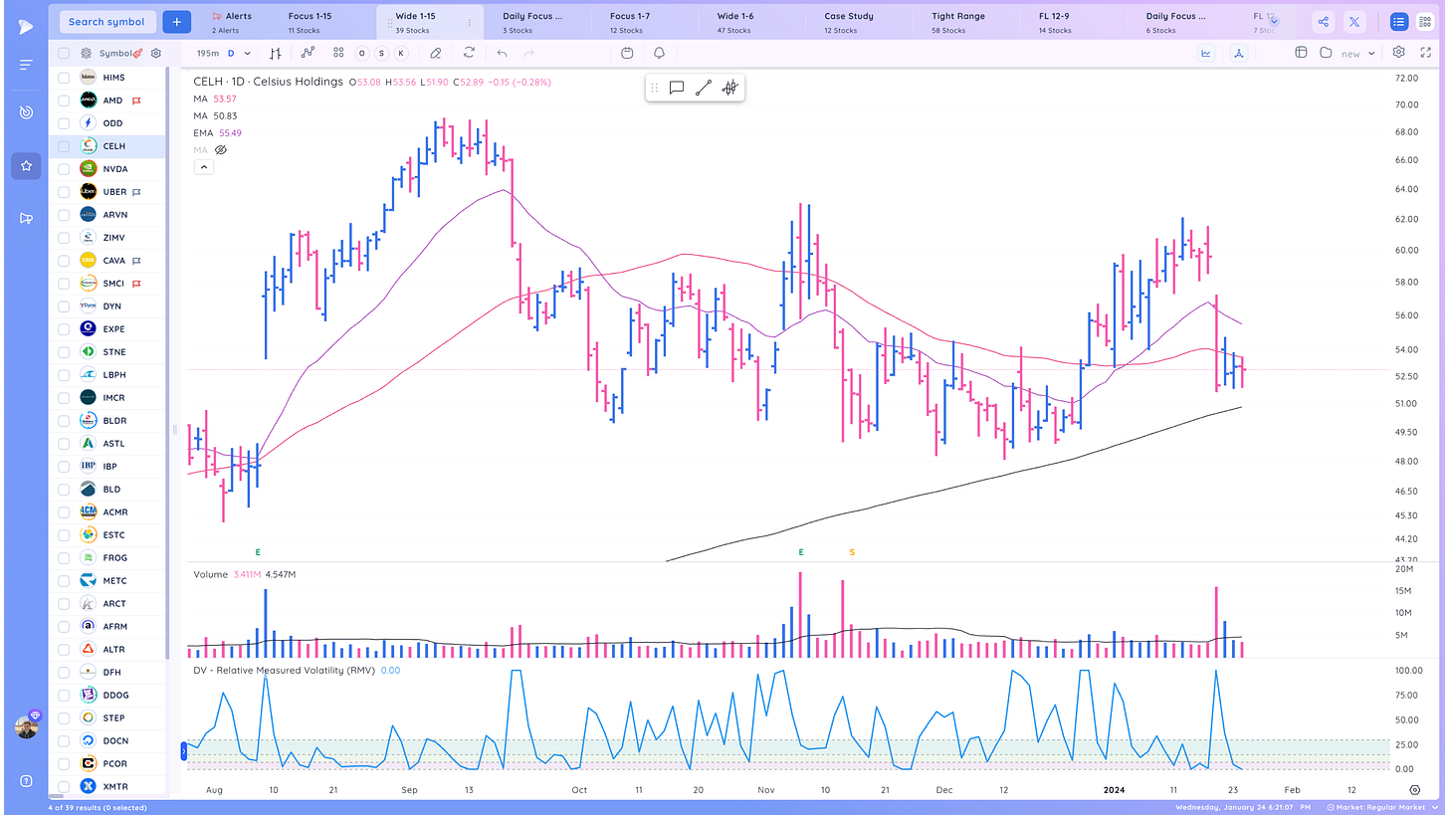The image size is (1449, 815).
Task: Toggle the S circle button
Action: pyautogui.click(x=382, y=53)
